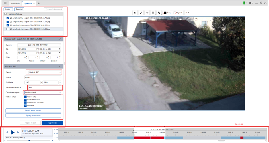269x143 pixels.
Task: Click the settings gear icon
Action: [250, 3]
